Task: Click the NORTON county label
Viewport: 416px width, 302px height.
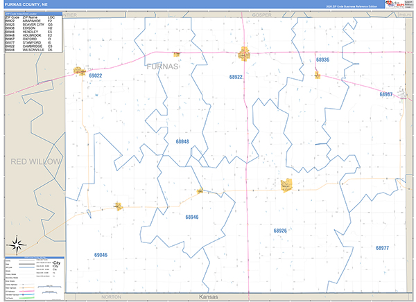Action: (x=111, y=296)
